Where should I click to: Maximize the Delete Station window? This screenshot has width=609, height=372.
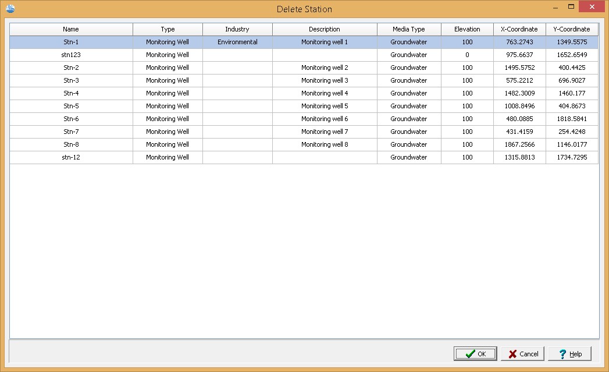tap(571, 7)
